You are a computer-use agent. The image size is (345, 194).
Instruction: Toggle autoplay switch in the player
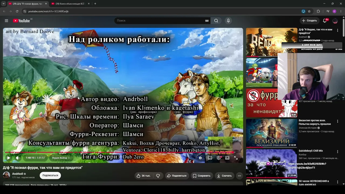(x=200, y=158)
